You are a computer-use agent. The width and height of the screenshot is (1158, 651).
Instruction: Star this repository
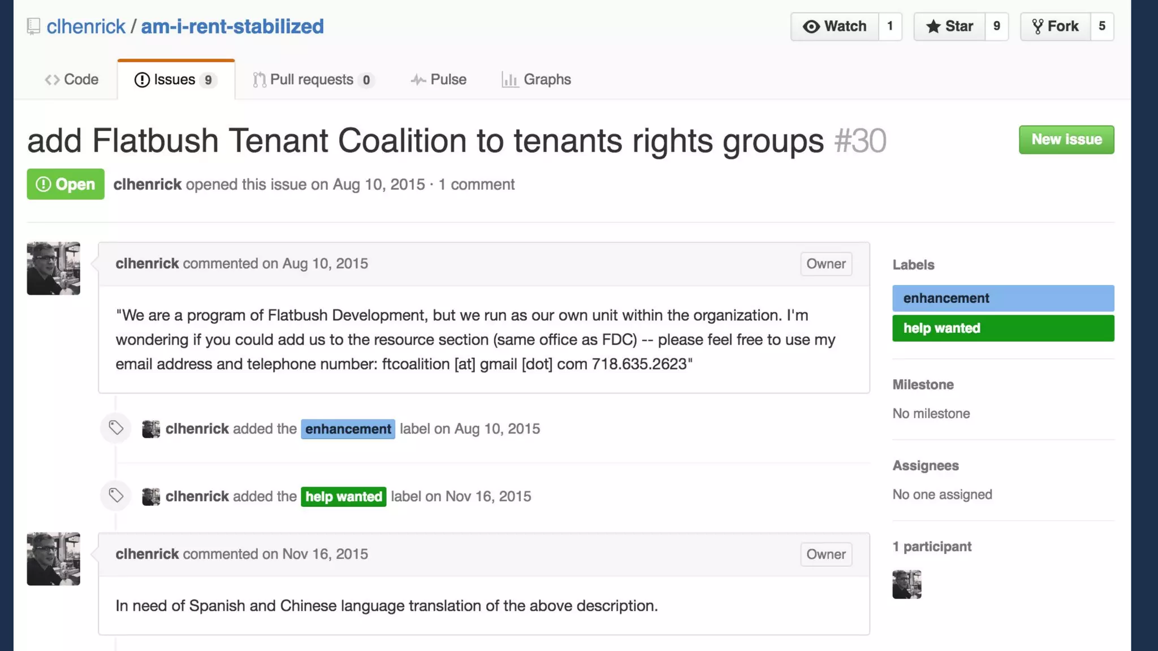[x=949, y=27]
